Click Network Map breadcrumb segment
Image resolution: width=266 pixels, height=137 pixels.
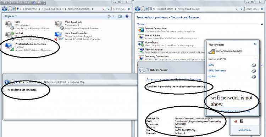coord(77,82)
